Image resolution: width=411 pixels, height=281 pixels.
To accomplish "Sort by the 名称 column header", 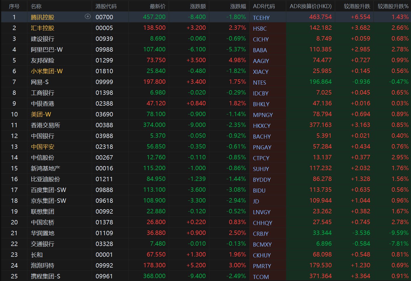I will [36, 6].
